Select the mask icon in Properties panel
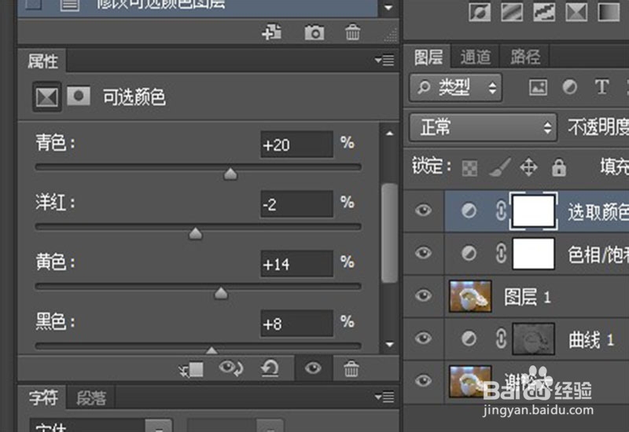This screenshot has height=432, width=629. pyautogui.click(x=78, y=96)
